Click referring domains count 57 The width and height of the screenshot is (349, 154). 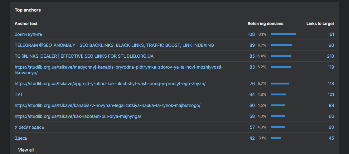[x=252, y=127]
